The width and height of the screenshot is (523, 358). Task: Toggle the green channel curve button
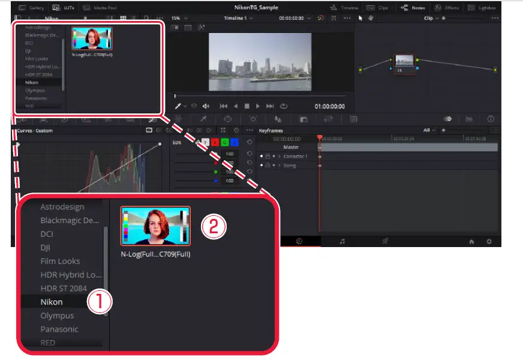(225, 142)
